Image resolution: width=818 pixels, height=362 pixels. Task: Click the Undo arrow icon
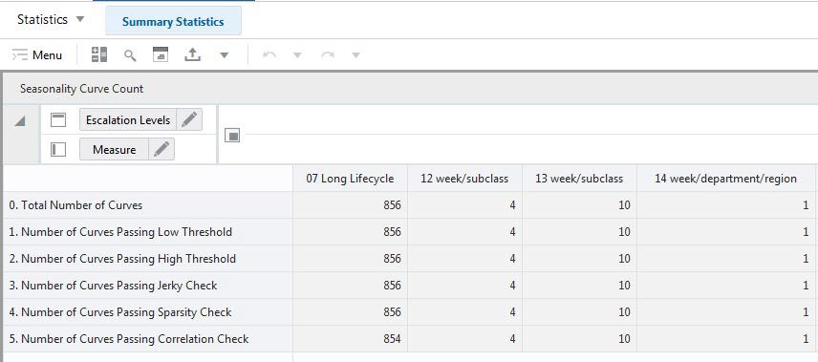[x=269, y=55]
